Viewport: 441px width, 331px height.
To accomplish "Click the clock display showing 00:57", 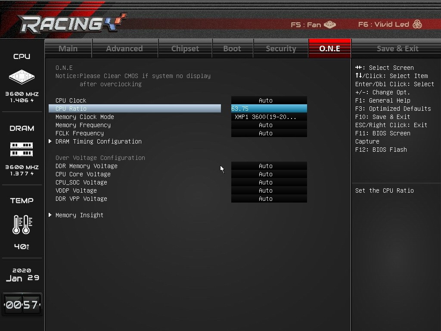I will [x=22, y=305].
